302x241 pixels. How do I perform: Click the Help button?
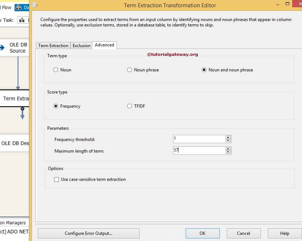point(285,233)
